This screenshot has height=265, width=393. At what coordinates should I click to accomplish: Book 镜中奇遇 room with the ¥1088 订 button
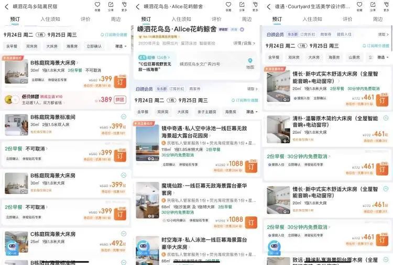[x=251, y=166]
